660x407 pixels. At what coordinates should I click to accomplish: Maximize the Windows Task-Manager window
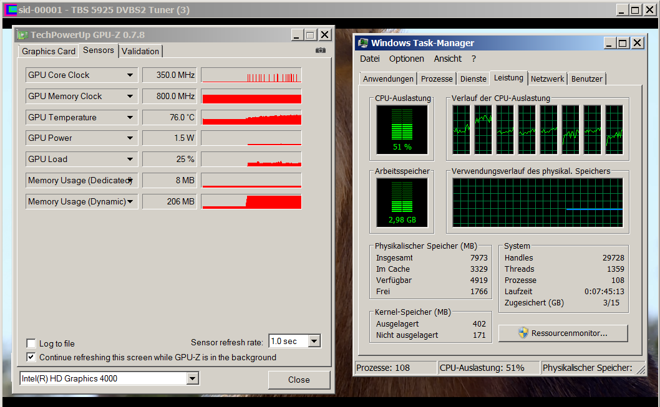pyautogui.click(x=623, y=43)
